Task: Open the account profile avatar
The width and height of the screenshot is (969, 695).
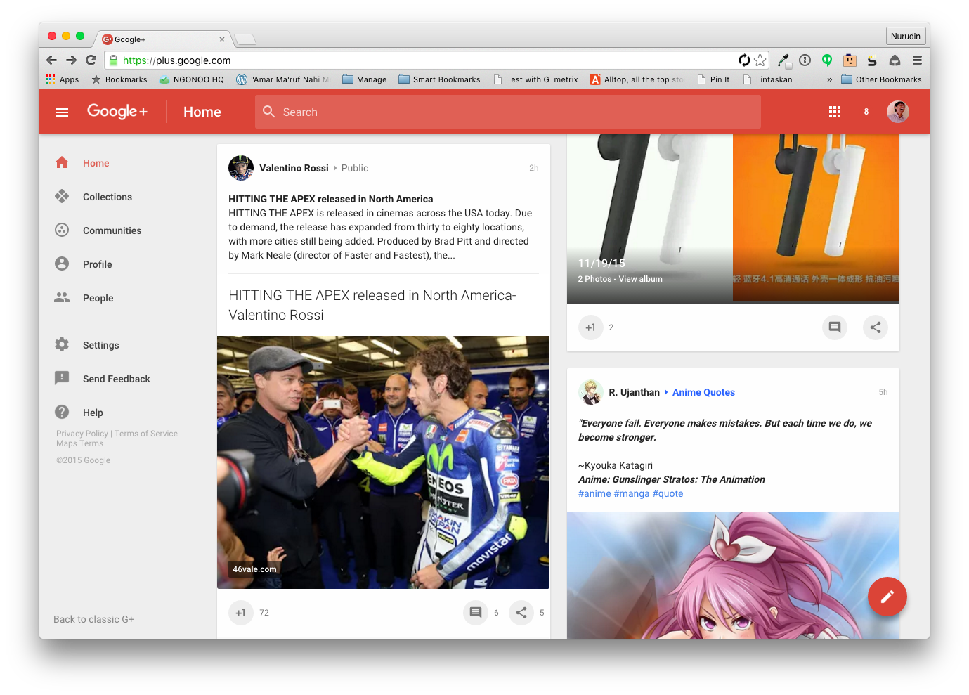Action: 898,112
